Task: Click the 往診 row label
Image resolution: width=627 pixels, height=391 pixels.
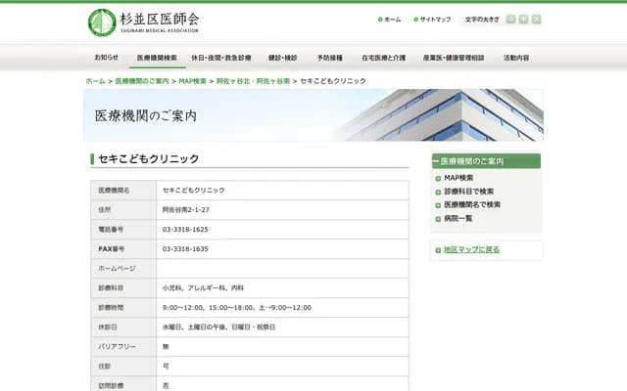Action: pos(105,367)
